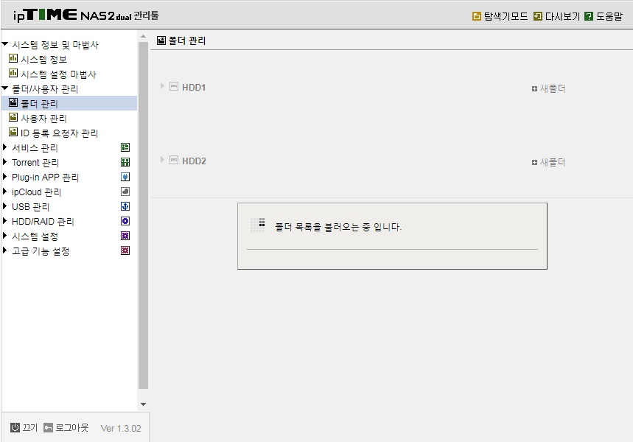Click the plus icon for HDD1 새폴더

click(534, 89)
